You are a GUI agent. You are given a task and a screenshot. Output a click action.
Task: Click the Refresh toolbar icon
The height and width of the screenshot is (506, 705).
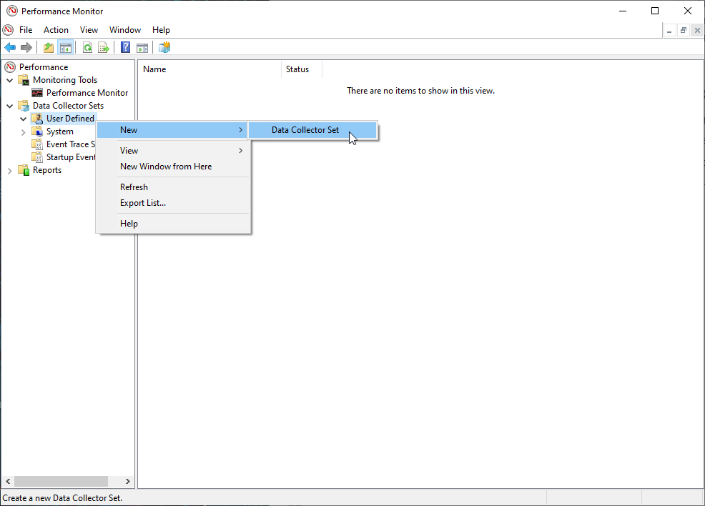tap(87, 48)
